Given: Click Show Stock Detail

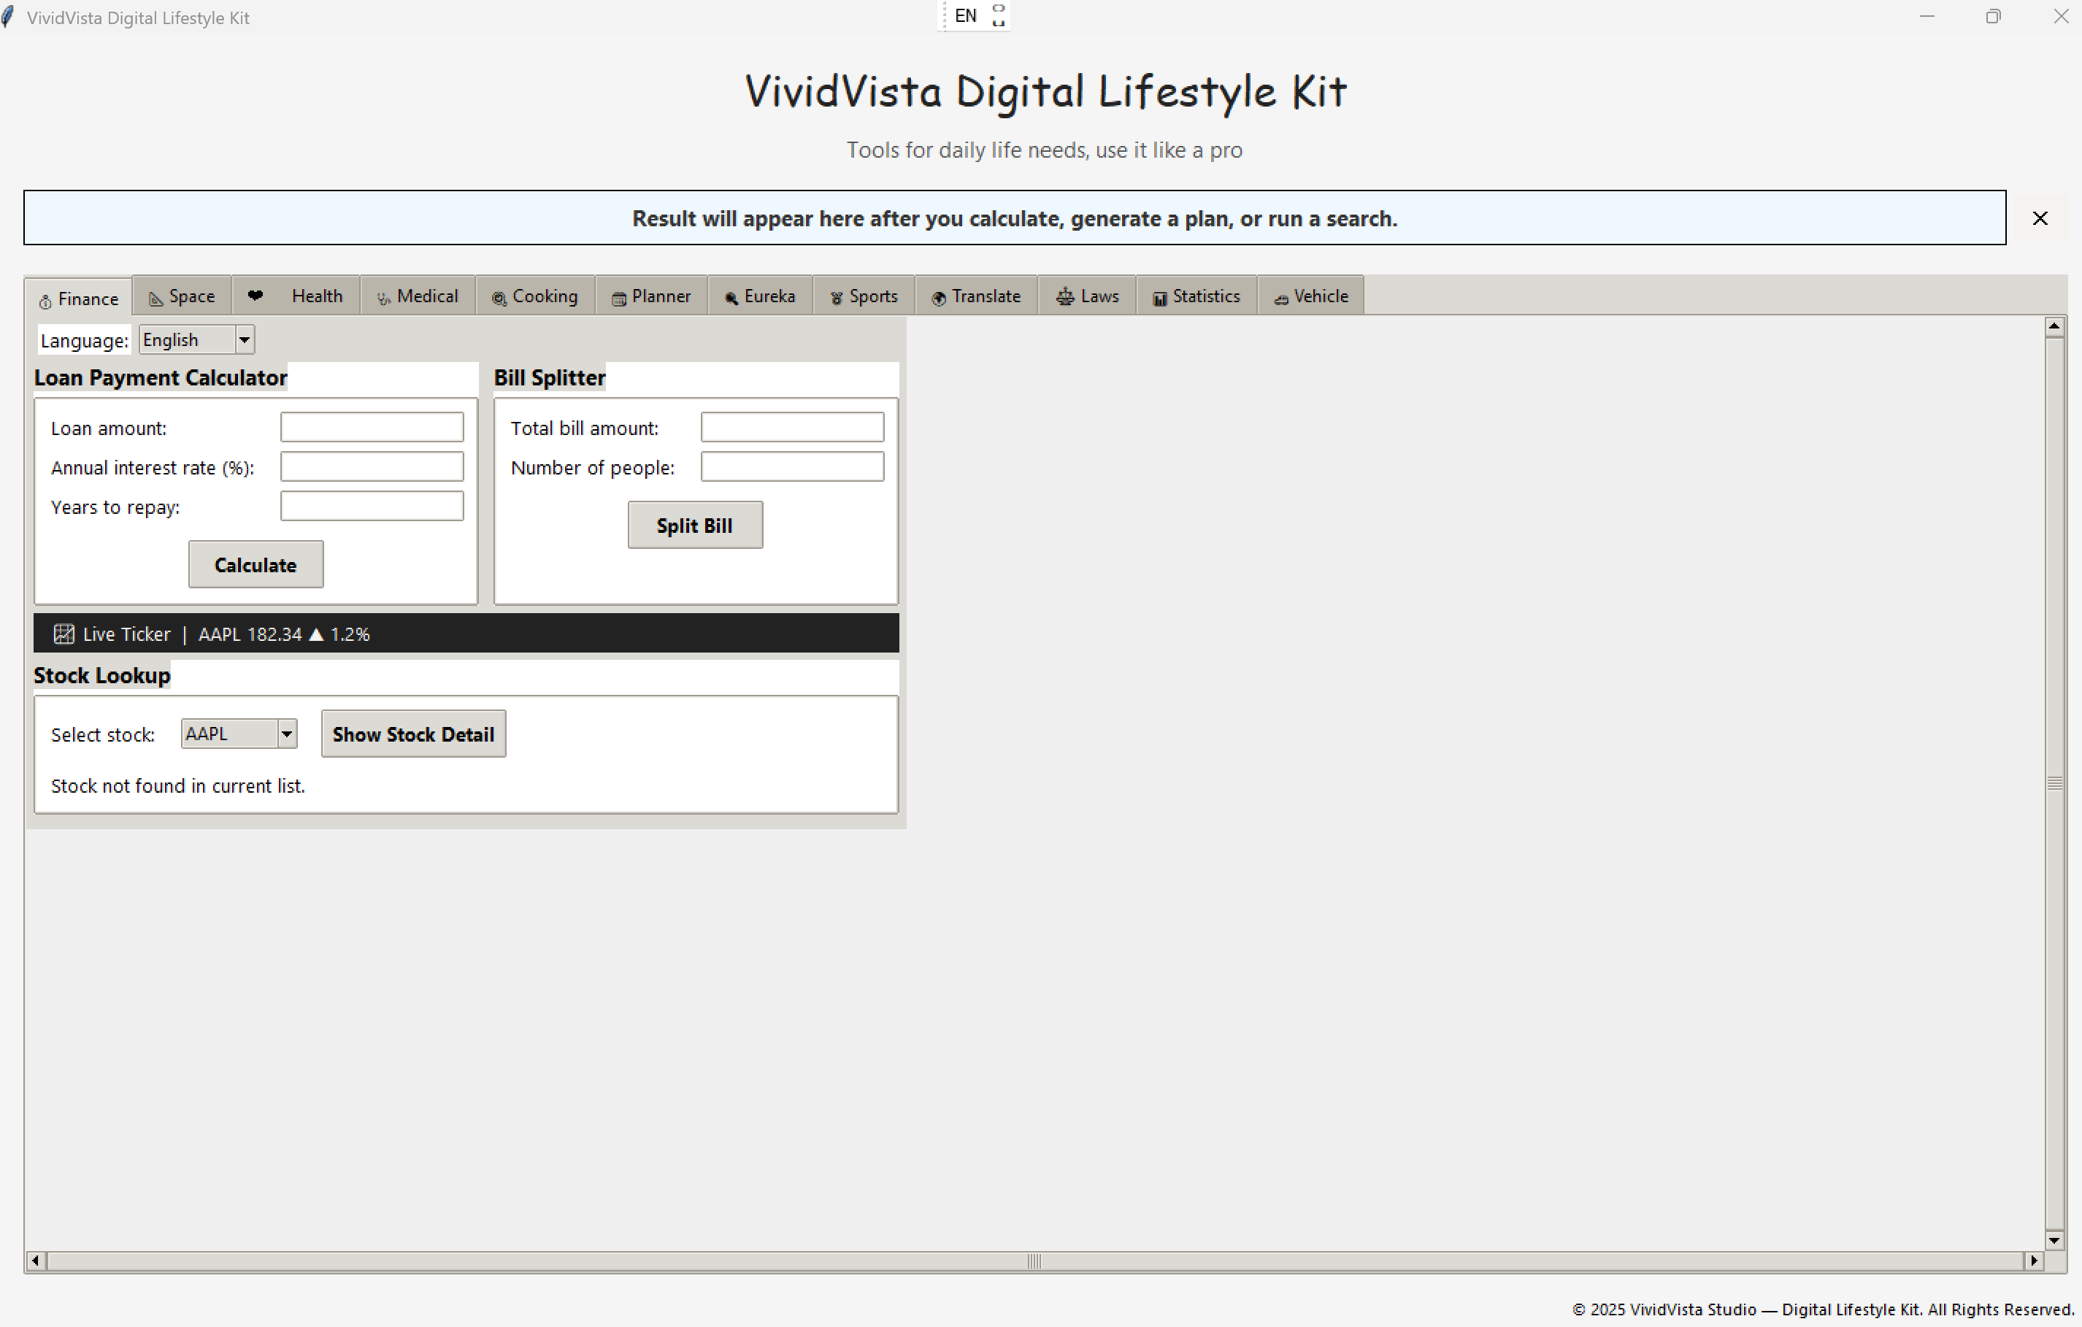Looking at the screenshot, I should pyautogui.click(x=412, y=733).
